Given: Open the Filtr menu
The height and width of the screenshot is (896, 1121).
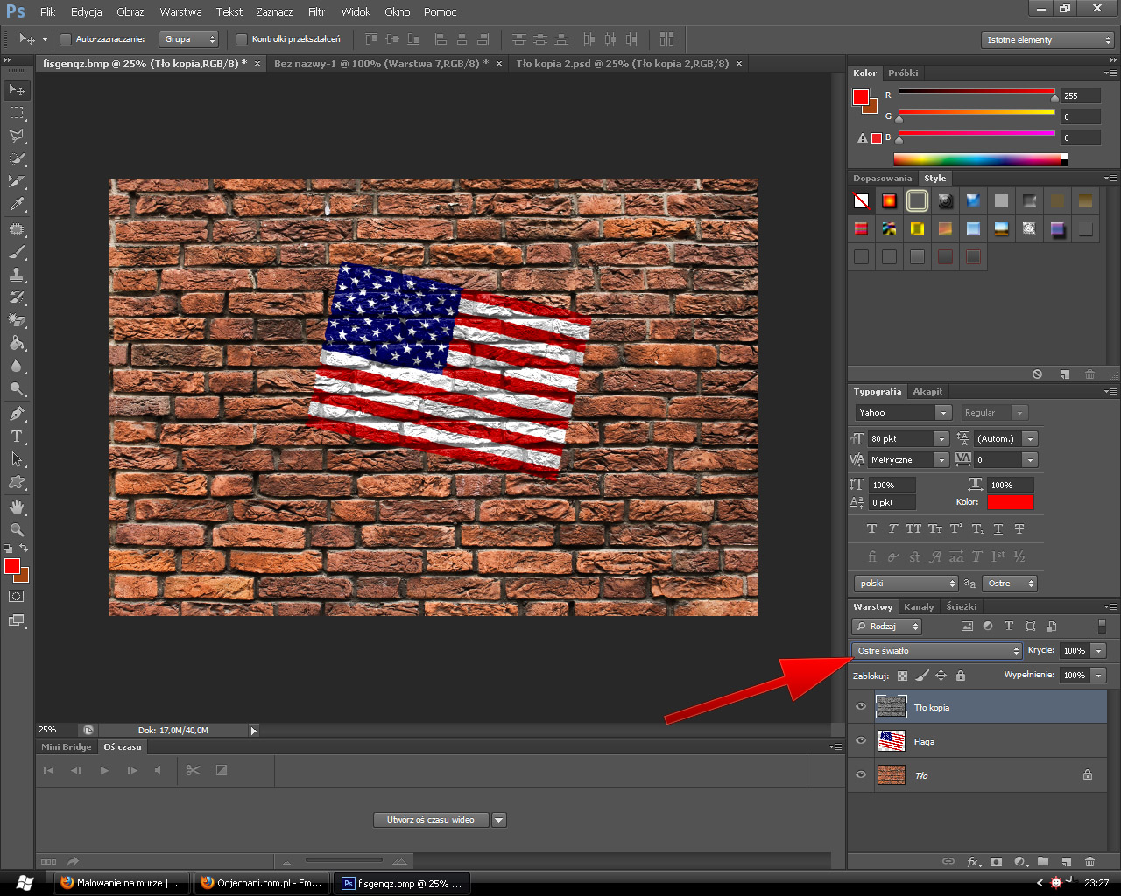Looking at the screenshot, I should pyautogui.click(x=317, y=11).
